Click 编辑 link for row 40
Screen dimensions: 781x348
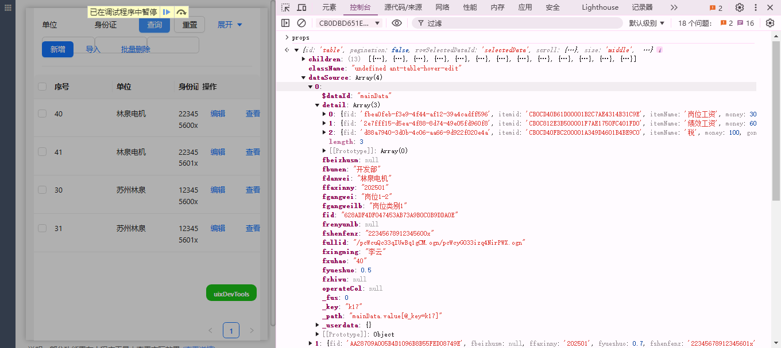click(x=218, y=114)
